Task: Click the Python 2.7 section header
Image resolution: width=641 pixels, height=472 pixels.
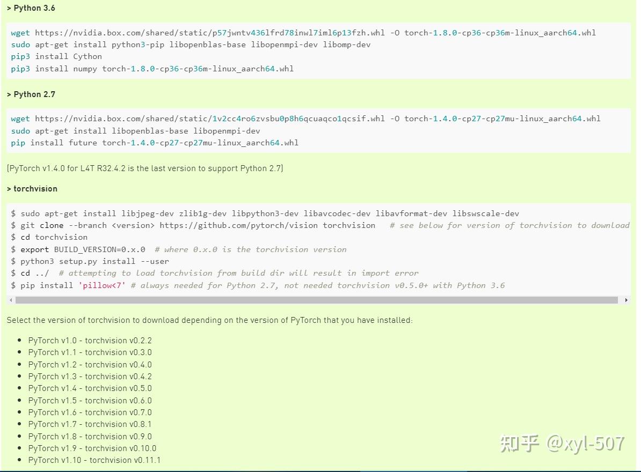Action: click(28, 94)
